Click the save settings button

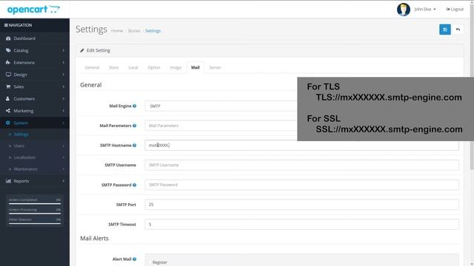[x=444, y=30]
